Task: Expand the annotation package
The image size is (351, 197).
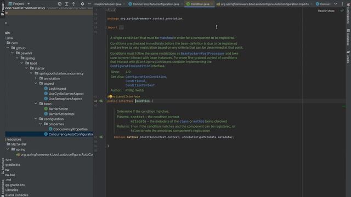Action: (x=36, y=78)
